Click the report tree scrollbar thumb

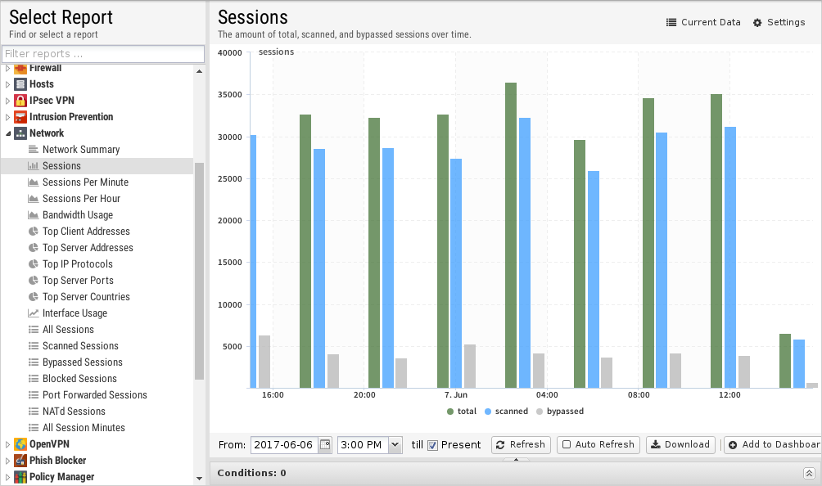point(199,271)
